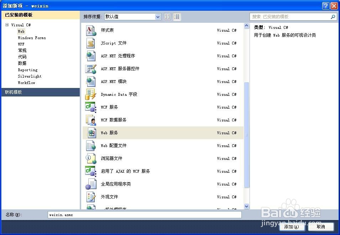Click the JScript 文件 template icon
The image size is (340, 235).
91,43
